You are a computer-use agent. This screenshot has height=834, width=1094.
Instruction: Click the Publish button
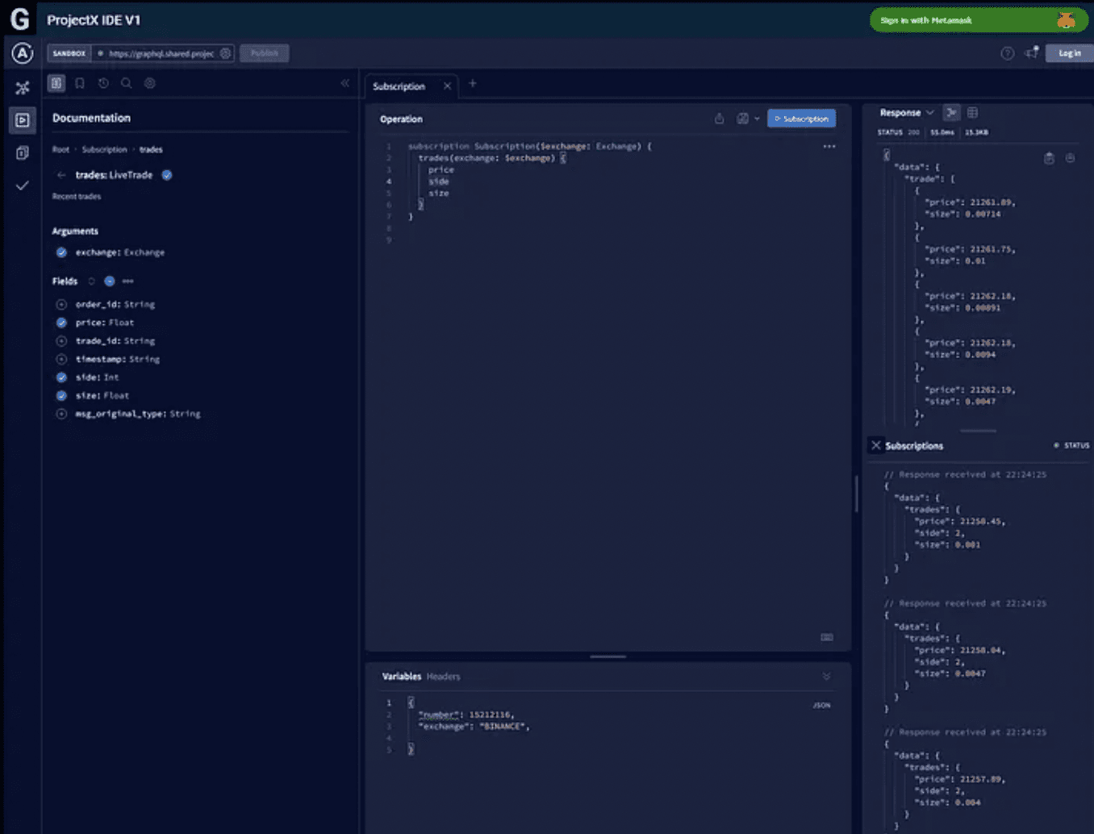point(264,53)
